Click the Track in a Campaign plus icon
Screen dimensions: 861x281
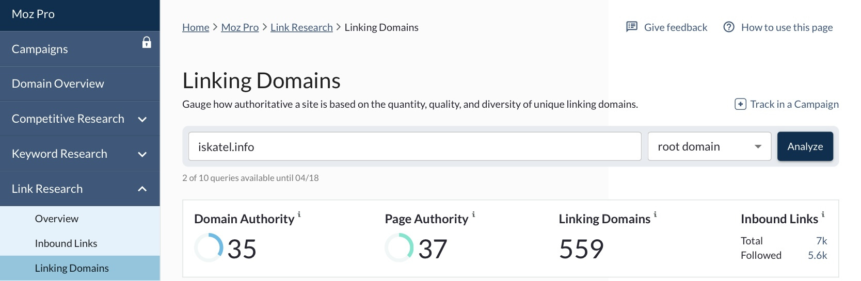pyautogui.click(x=740, y=104)
